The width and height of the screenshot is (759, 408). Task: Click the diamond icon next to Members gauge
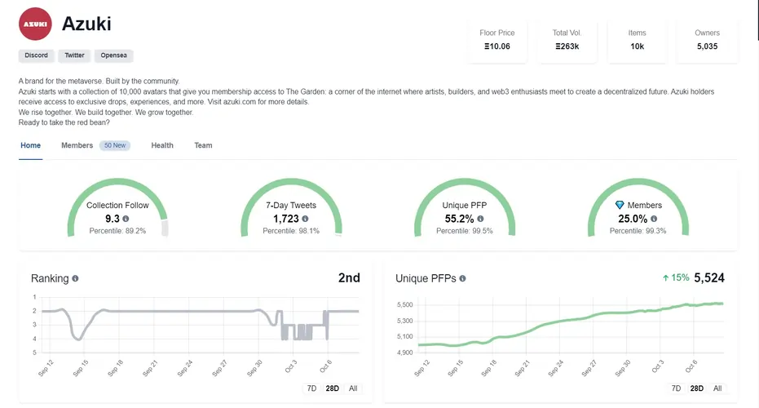pos(620,205)
